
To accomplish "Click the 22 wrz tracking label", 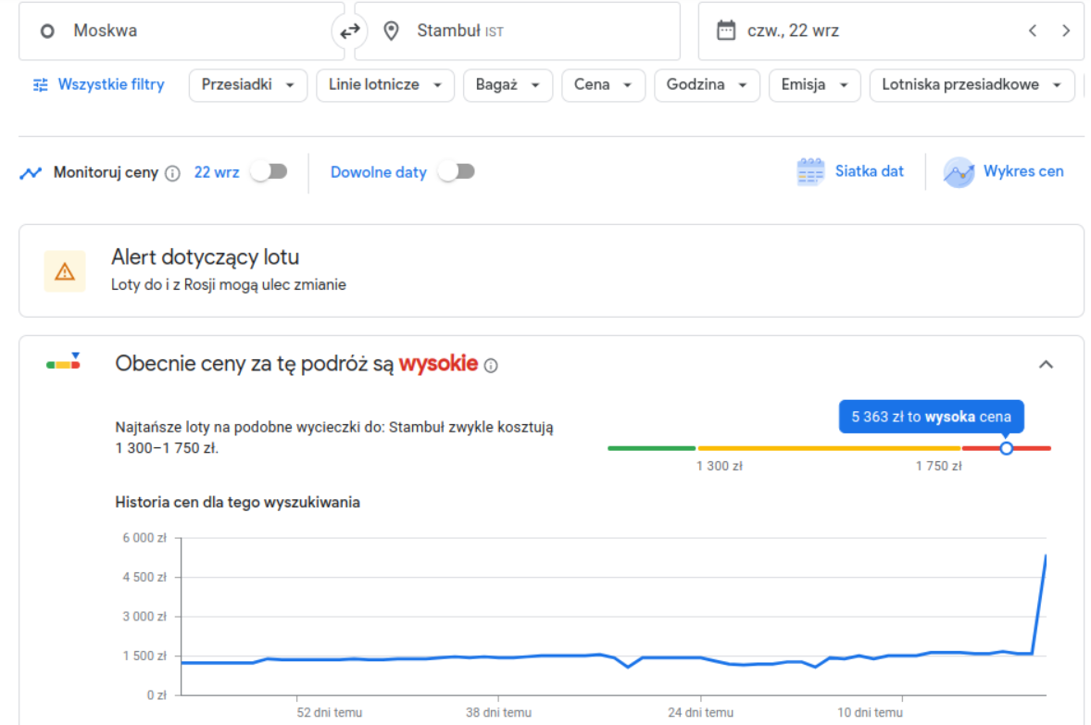I will [x=217, y=172].
